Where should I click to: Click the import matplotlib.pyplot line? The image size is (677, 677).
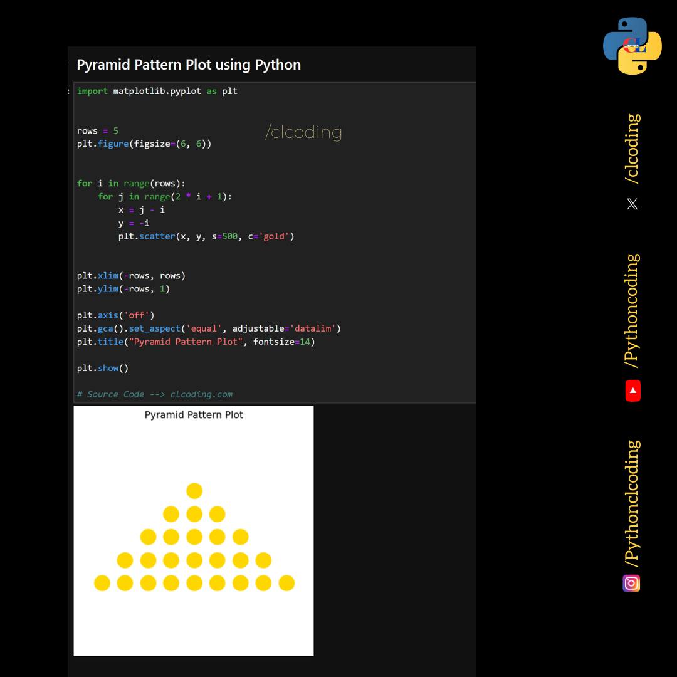[157, 91]
